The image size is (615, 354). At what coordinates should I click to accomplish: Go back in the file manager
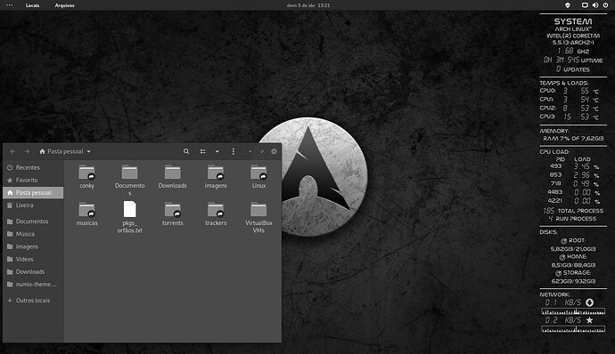(x=12, y=151)
